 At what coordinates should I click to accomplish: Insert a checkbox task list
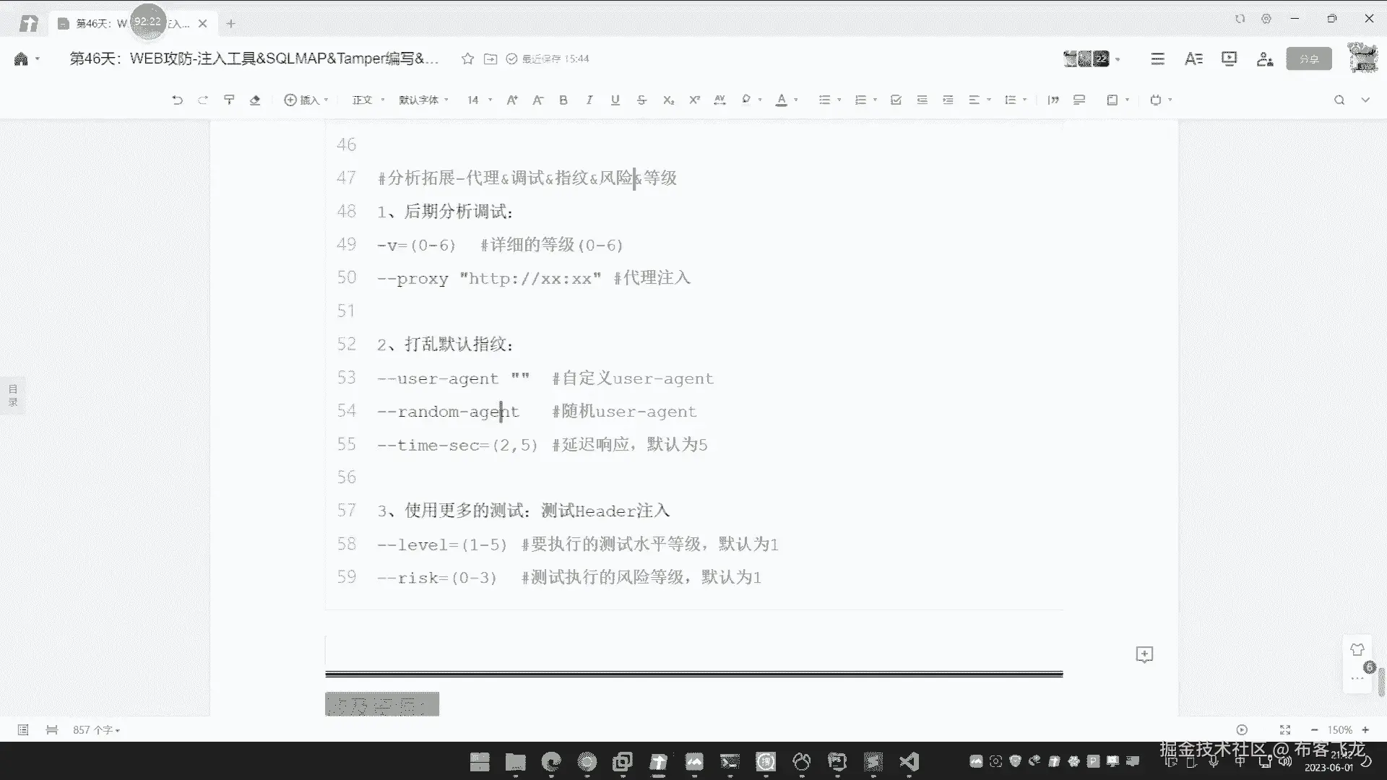click(x=896, y=100)
